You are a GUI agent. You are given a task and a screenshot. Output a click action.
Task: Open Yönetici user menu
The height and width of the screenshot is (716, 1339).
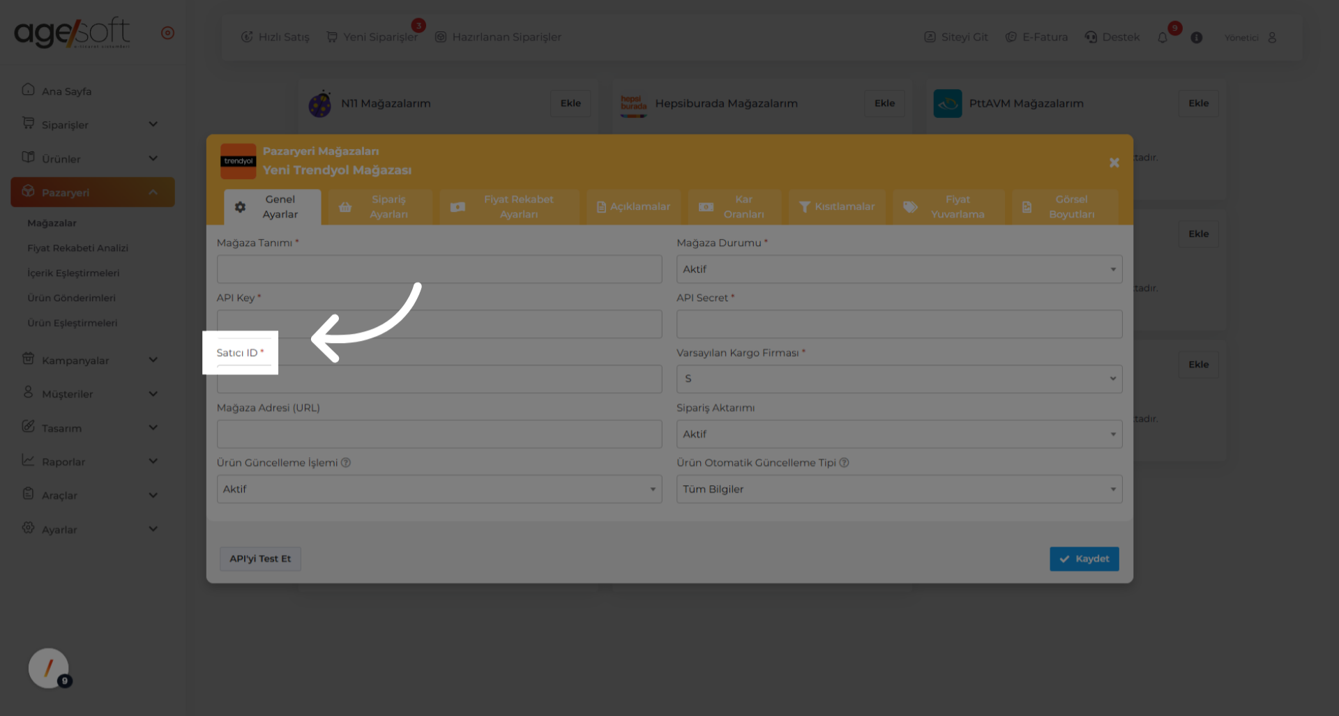(x=1250, y=38)
